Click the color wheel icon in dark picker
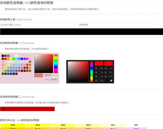Image resolution: width=163 pixels, height=129 pixels. tap(111, 80)
